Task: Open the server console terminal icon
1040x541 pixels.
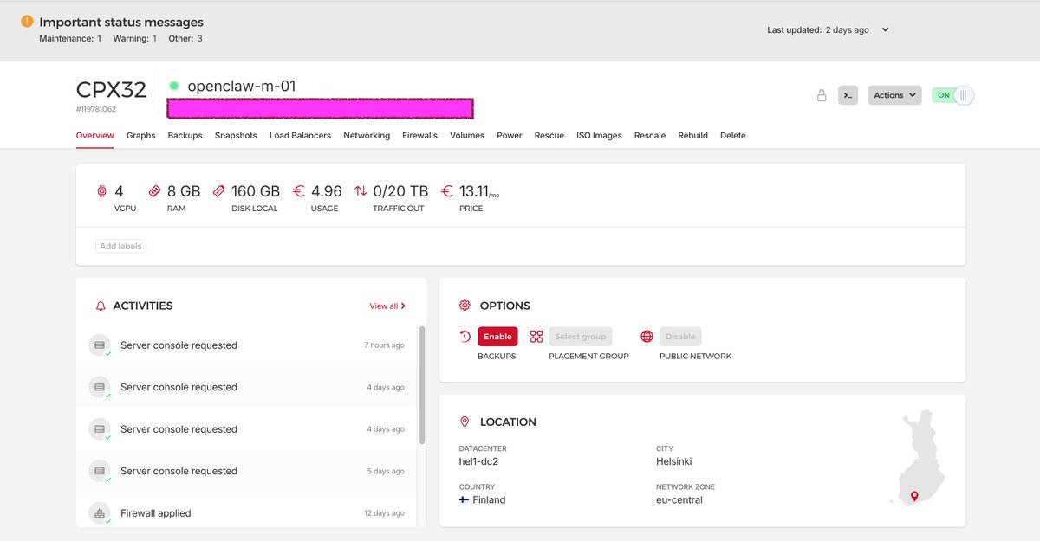Action: coord(848,95)
